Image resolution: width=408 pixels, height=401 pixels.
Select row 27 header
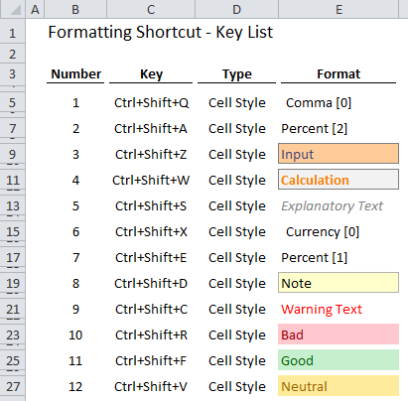point(13,386)
